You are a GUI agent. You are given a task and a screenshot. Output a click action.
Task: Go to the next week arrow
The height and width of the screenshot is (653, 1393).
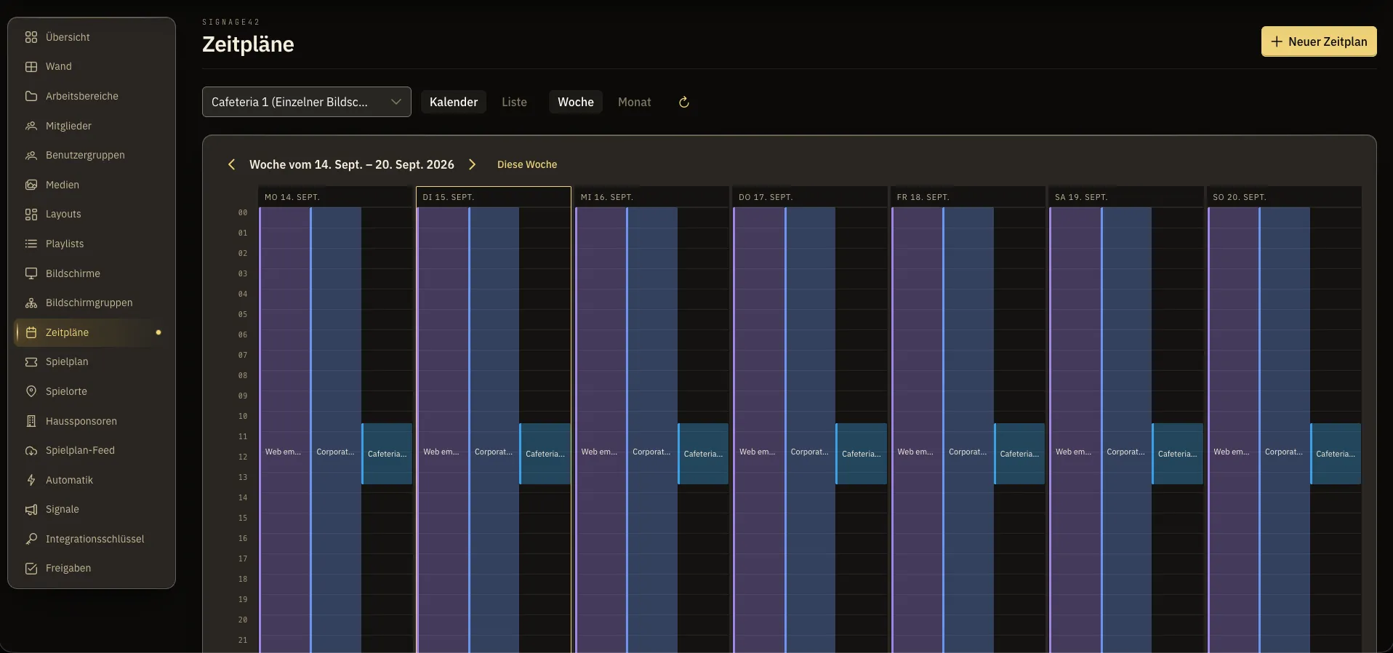[473, 164]
